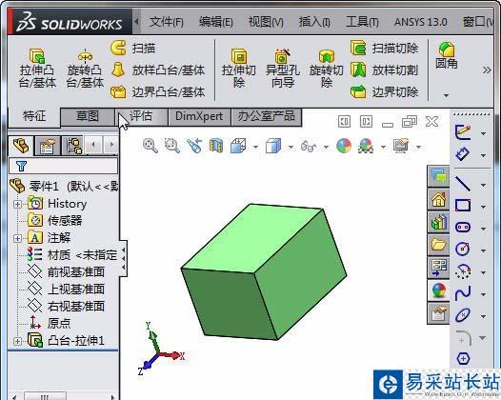Click Previous View icon
Screen dimensions: 501x400
[x=194, y=146]
